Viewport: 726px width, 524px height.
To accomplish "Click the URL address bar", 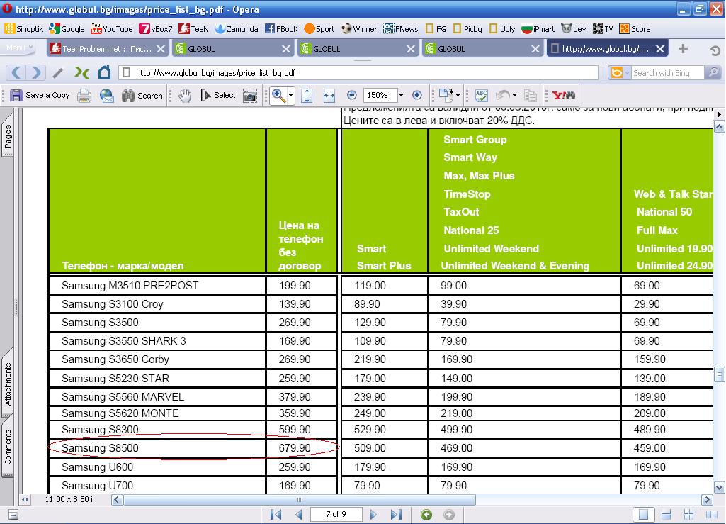I will click(359, 73).
